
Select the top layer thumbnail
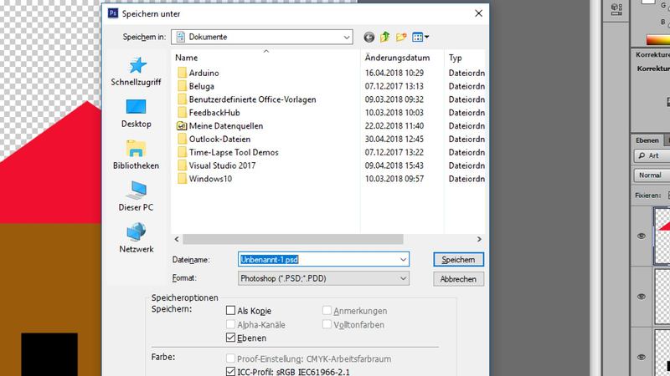click(662, 236)
